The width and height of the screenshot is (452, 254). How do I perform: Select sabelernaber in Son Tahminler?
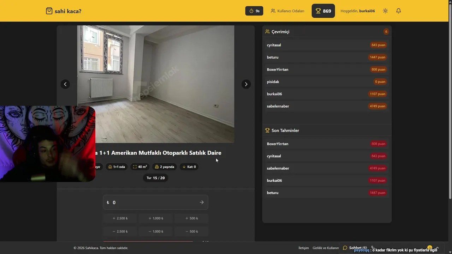click(x=327, y=168)
